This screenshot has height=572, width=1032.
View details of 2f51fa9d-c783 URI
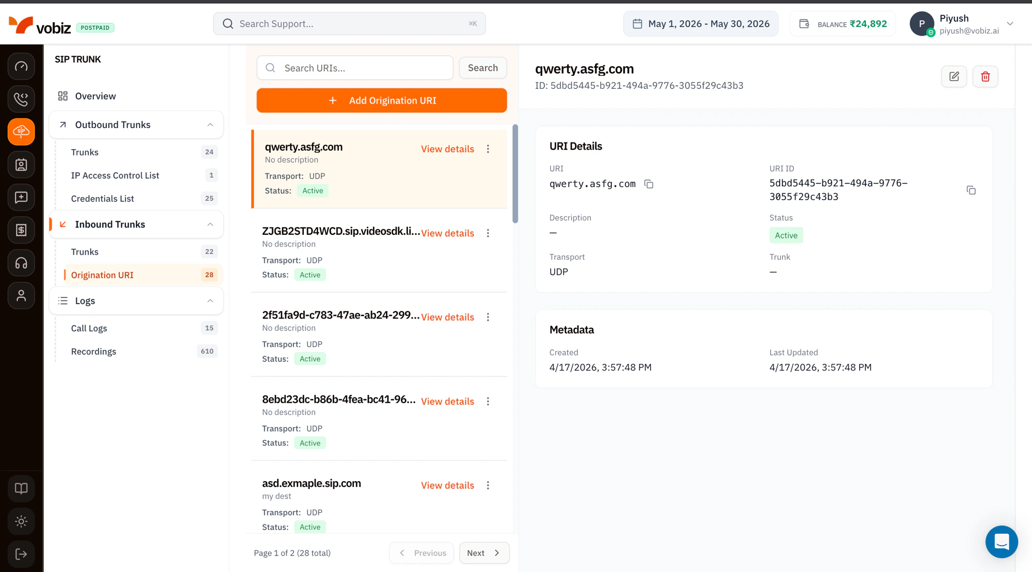447,317
